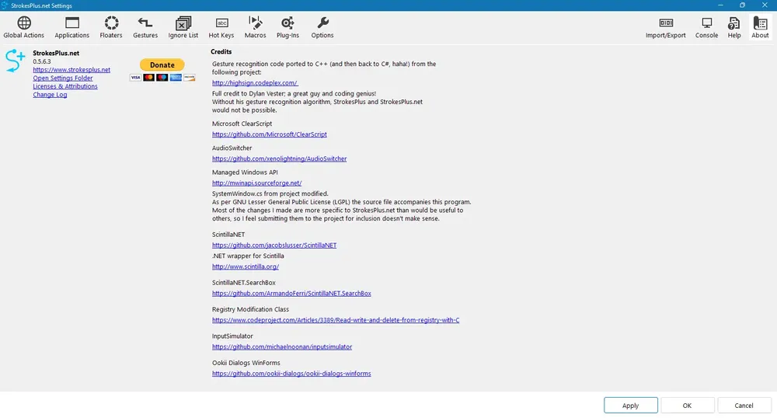
Task: Open the highsign.codeplex.com link
Action: 255,82
